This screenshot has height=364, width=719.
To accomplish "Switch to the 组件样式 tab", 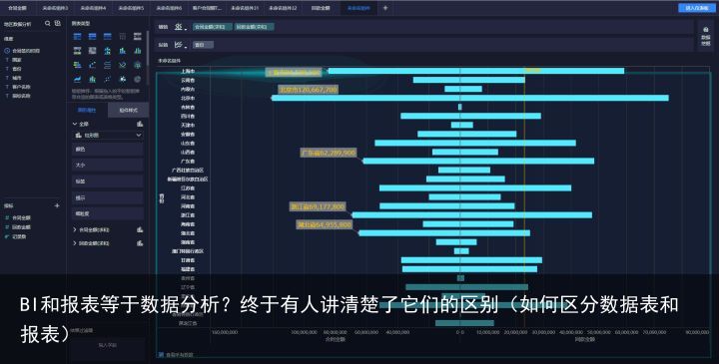I will [129, 111].
